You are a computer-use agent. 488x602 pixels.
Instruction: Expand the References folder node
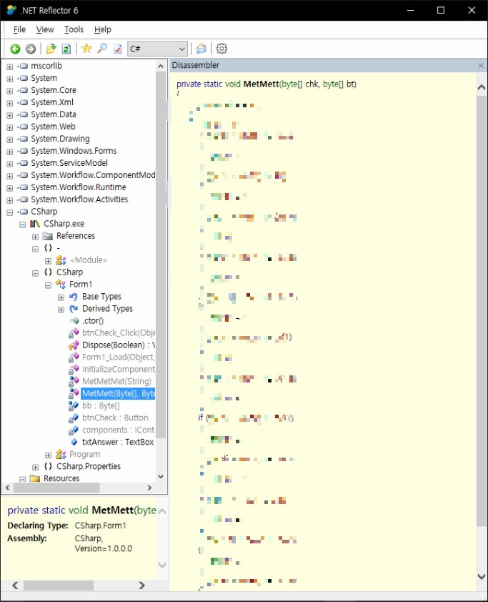tap(35, 237)
